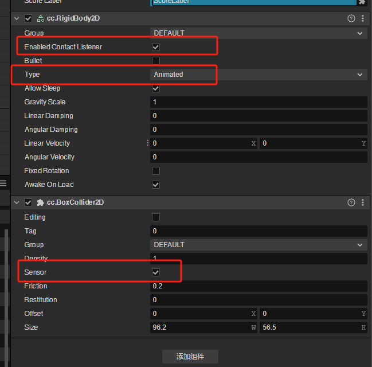
Task: Collapse the cc.RigidBody2D section
Action: pyautogui.click(x=17, y=18)
